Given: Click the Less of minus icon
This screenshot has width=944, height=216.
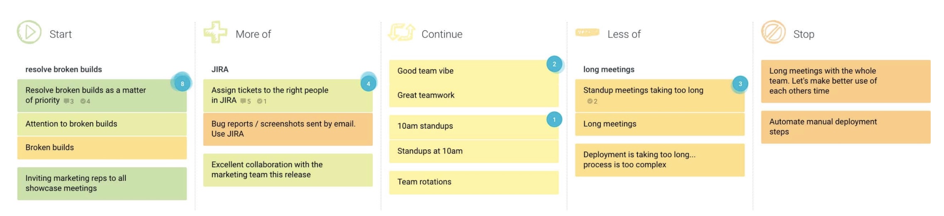Looking at the screenshot, I should point(587,32).
